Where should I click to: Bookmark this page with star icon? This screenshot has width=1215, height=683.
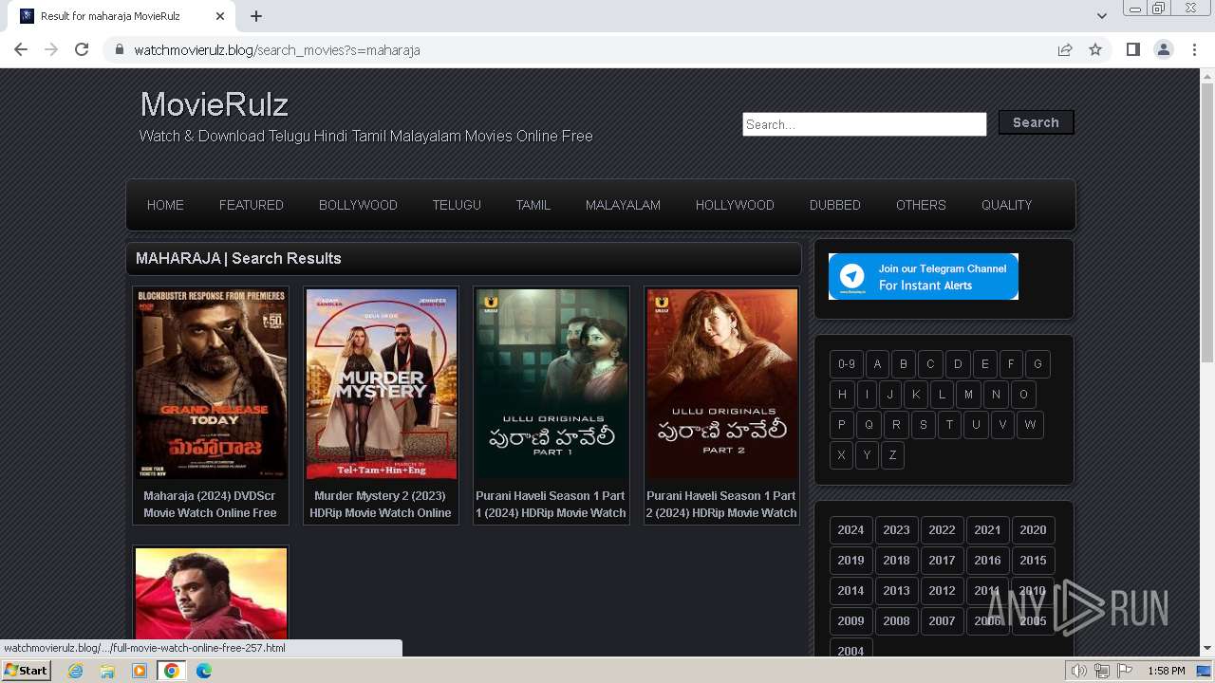point(1095,49)
